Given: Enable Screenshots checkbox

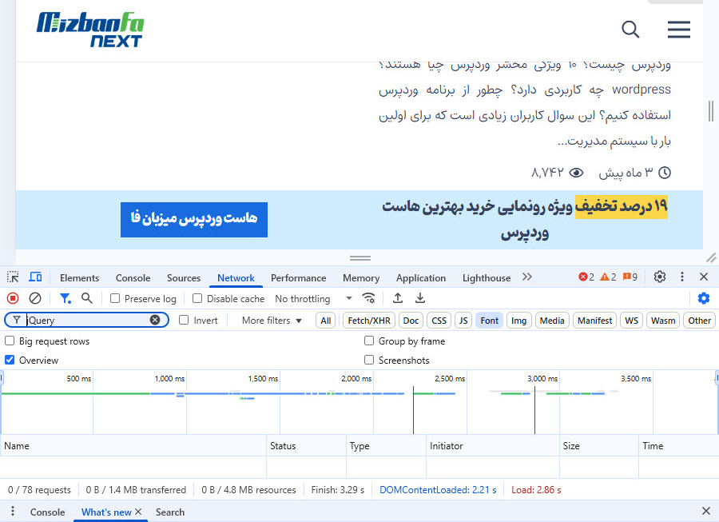Looking at the screenshot, I should click(x=369, y=360).
